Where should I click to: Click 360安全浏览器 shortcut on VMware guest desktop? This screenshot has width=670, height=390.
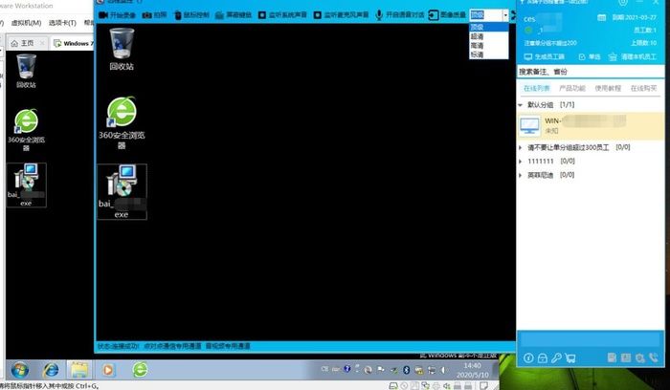(x=26, y=130)
